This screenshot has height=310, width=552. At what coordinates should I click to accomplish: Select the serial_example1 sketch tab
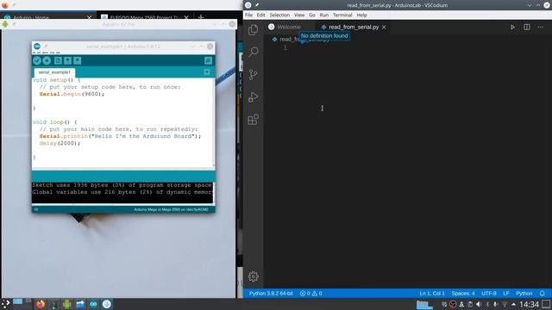54,72
